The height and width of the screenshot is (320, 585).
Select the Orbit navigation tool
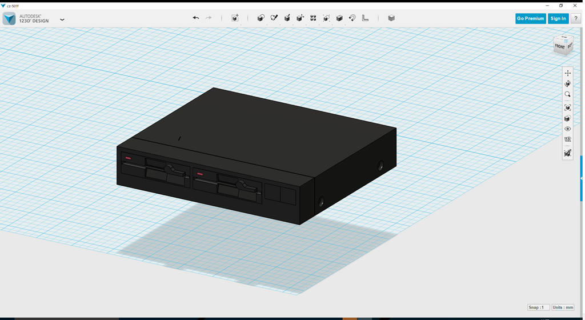(x=567, y=84)
